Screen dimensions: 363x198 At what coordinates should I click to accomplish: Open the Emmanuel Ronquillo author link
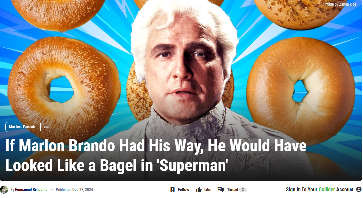31,190
